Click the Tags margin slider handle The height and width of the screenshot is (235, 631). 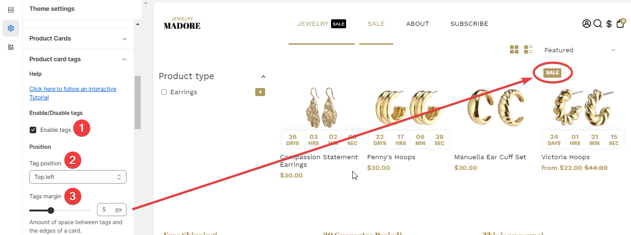51,210
